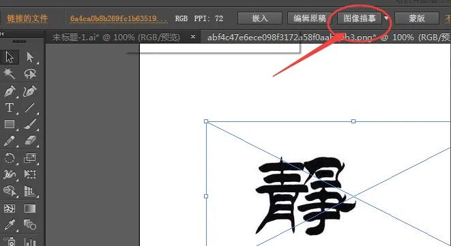Select the Blend tool
Screen dimensions: 451x246
(x=30, y=225)
